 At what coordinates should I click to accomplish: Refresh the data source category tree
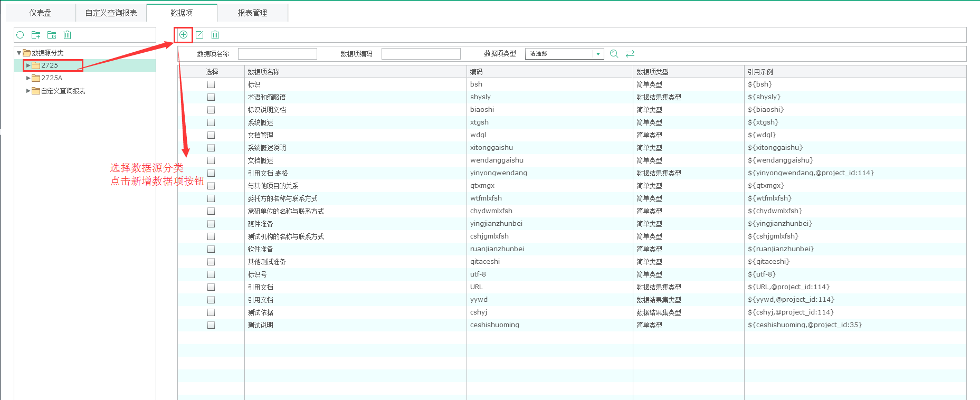pyautogui.click(x=20, y=35)
